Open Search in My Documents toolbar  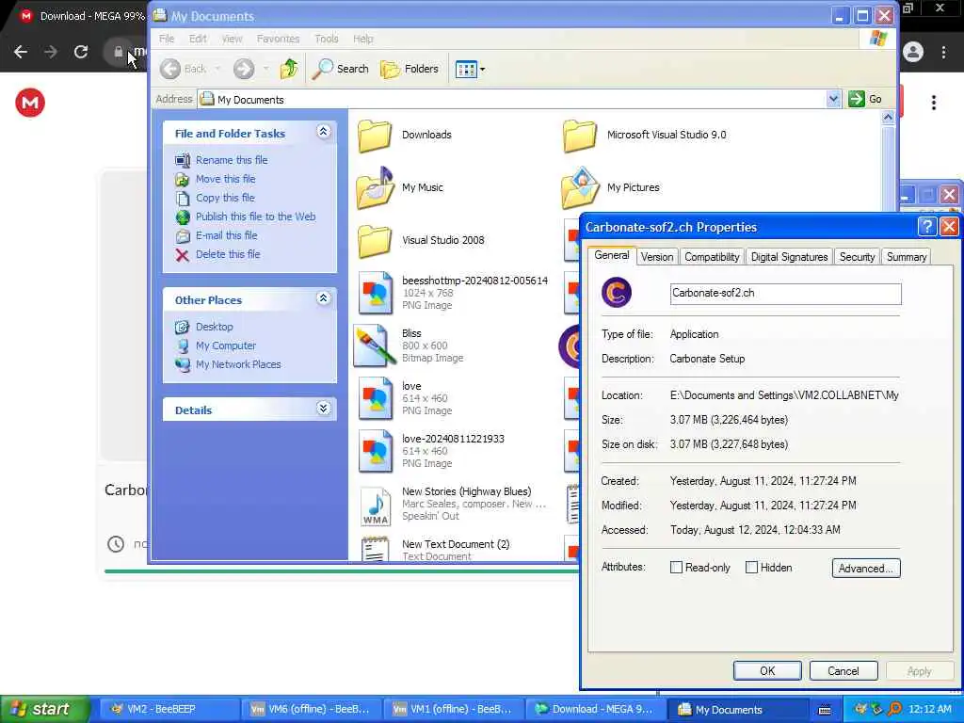click(341, 69)
